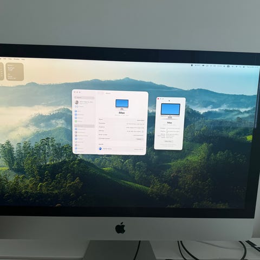The height and width of the screenshot is (260, 260).
Task: Select the highlighted General sidebar item
Action: 84,126
